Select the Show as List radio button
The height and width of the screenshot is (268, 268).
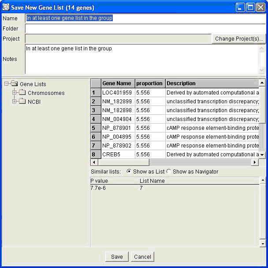pyautogui.click(x=129, y=171)
